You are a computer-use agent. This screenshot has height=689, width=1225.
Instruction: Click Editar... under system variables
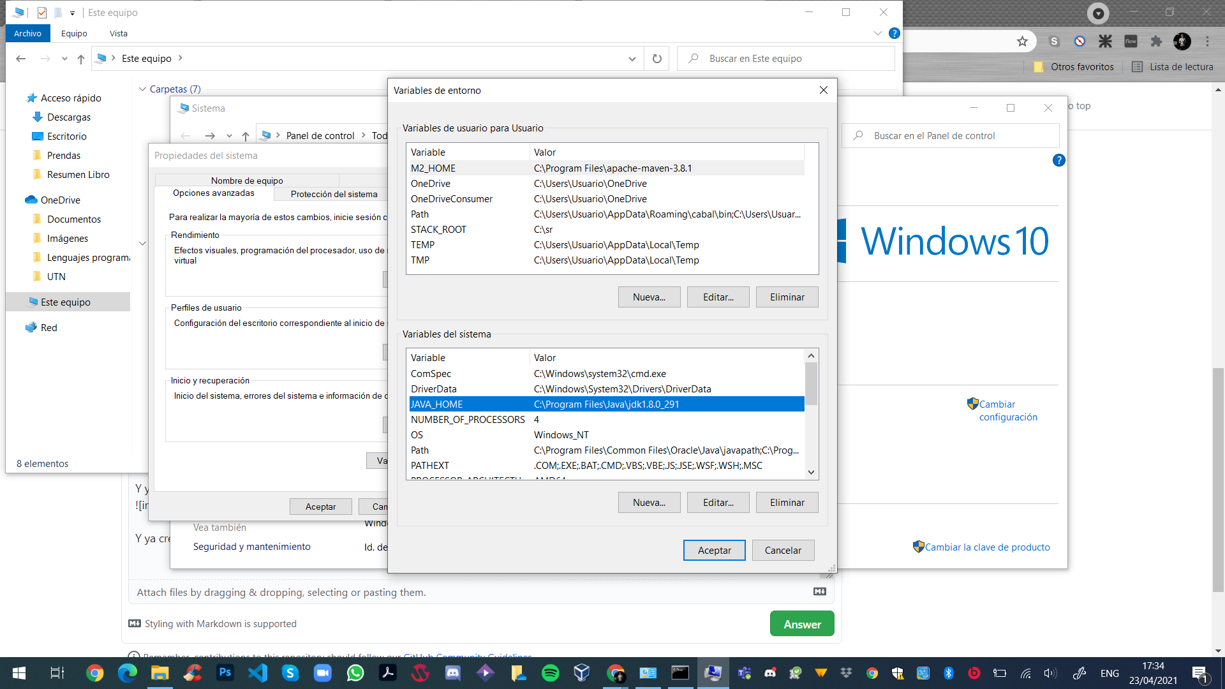tap(718, 503)
